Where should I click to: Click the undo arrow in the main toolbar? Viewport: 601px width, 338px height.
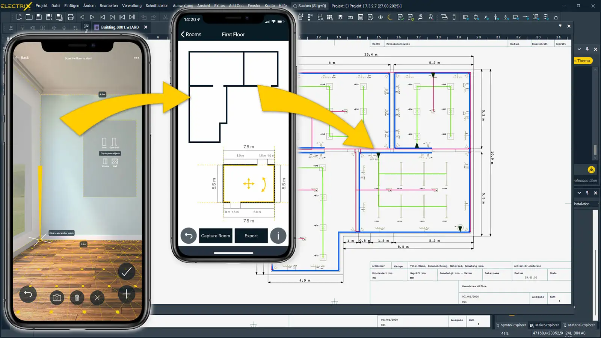pos(144,17)
